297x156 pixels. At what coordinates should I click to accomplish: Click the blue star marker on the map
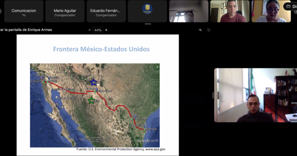pos(93,82)
